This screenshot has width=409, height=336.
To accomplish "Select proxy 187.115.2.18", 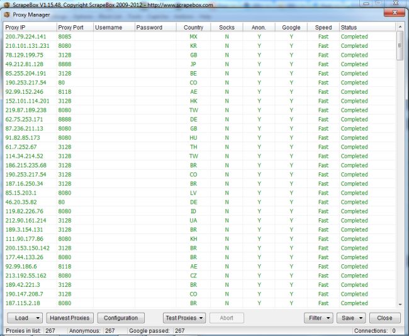I will tap(200, 303).
